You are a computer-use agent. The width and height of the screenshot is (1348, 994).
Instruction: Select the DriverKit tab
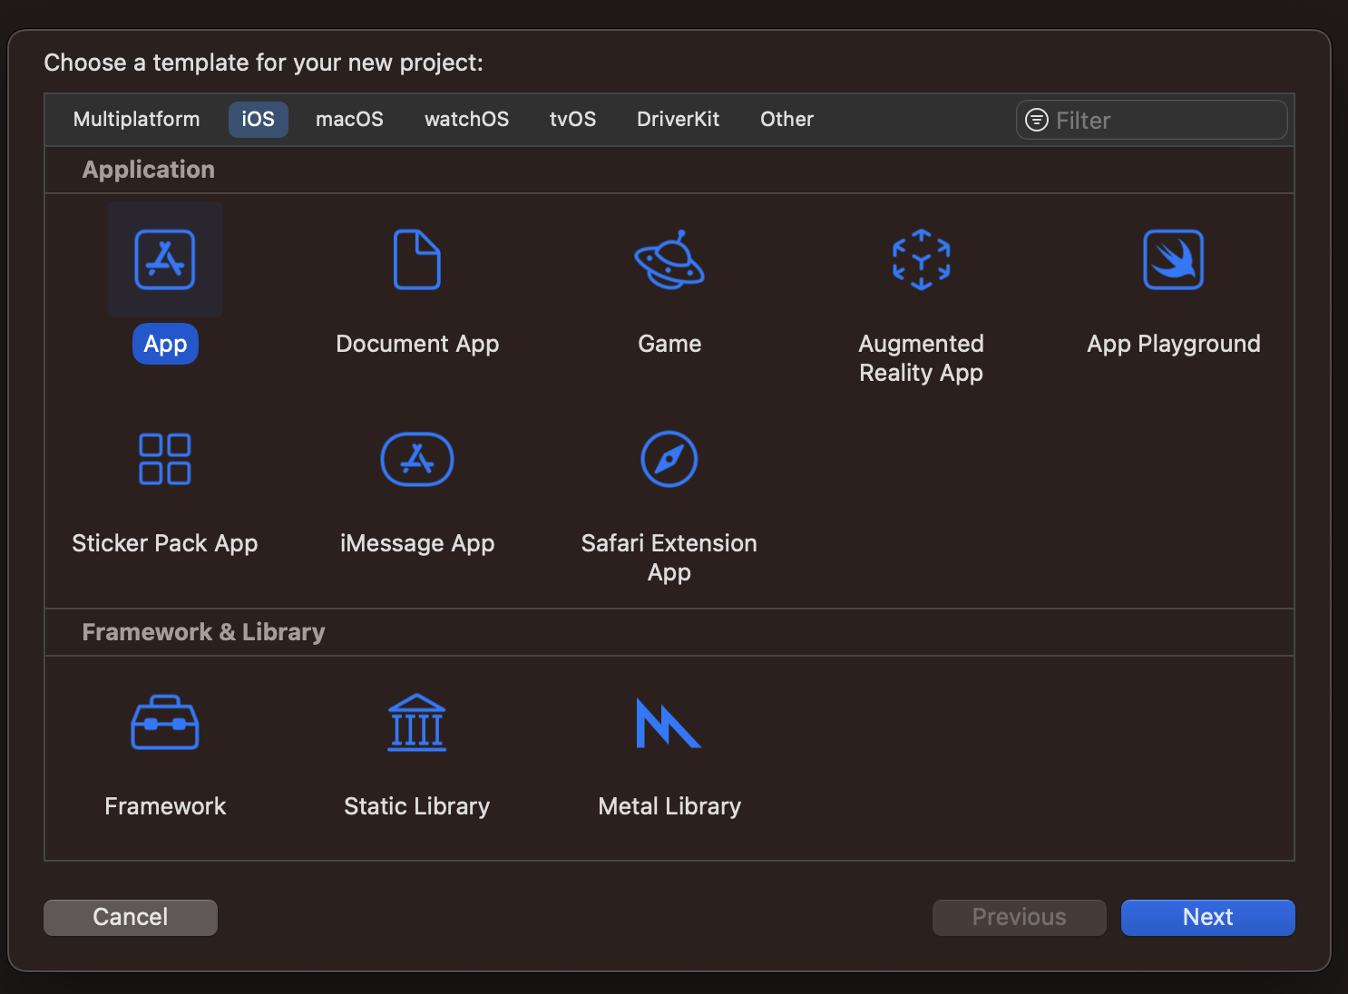pos(678,120)
